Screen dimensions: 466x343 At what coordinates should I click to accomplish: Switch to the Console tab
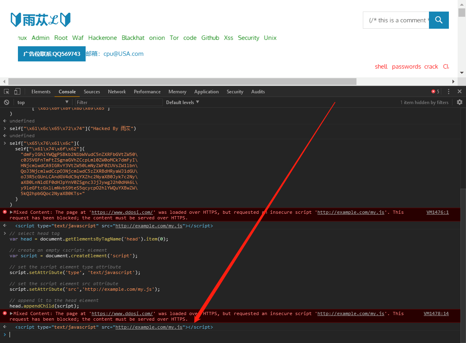point(67,92)
